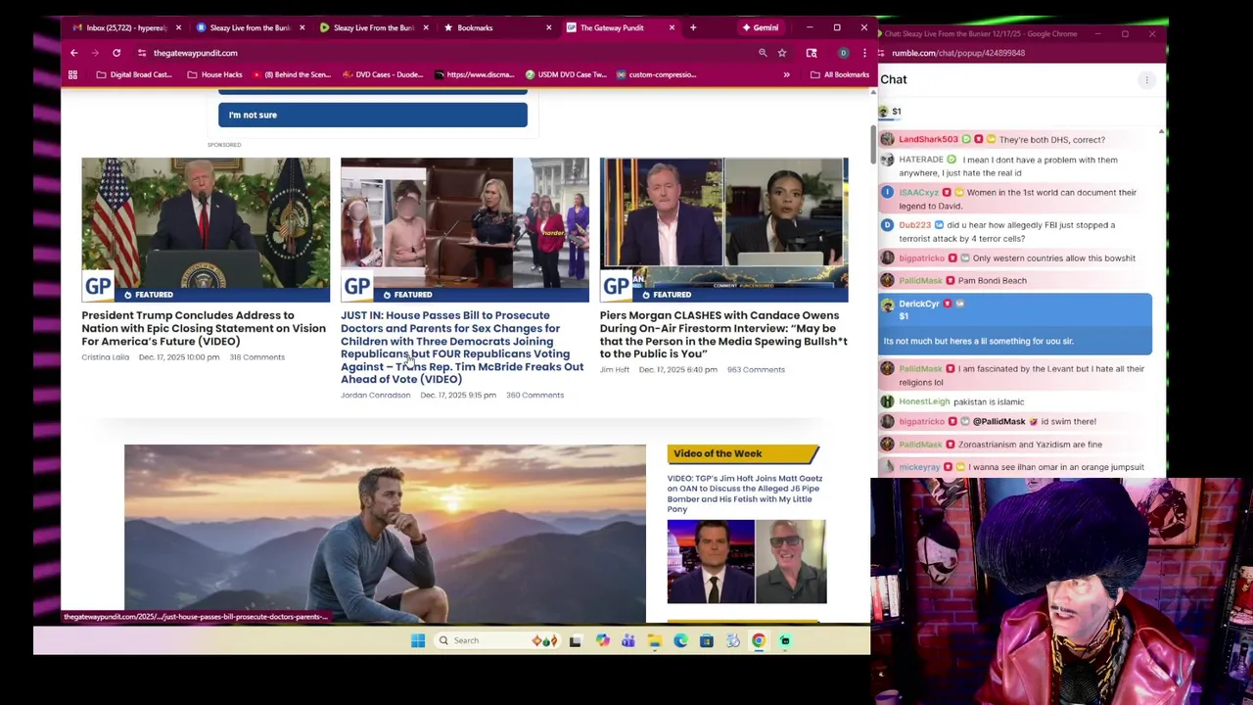
Task: Click the Matt Gaetz video thumbnail
Action: pos(747,562)
